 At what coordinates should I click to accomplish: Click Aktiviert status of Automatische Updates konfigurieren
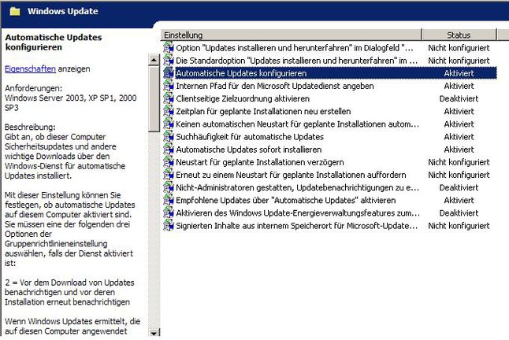point(459,73)
